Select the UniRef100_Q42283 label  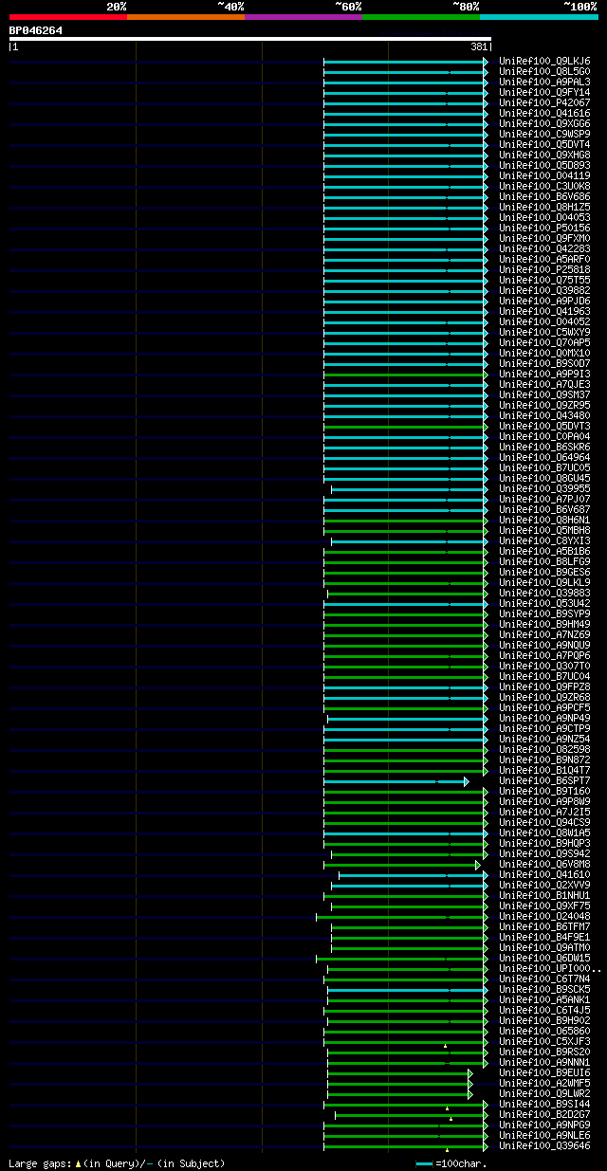click(x=546, y=248)
